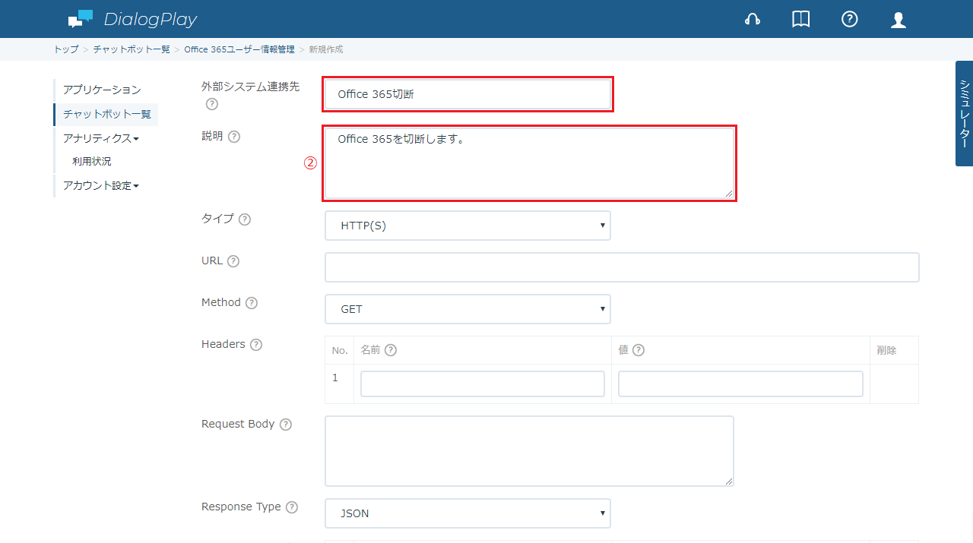
Task: Click help icon next to 説明
Action: tap(234, 137)
